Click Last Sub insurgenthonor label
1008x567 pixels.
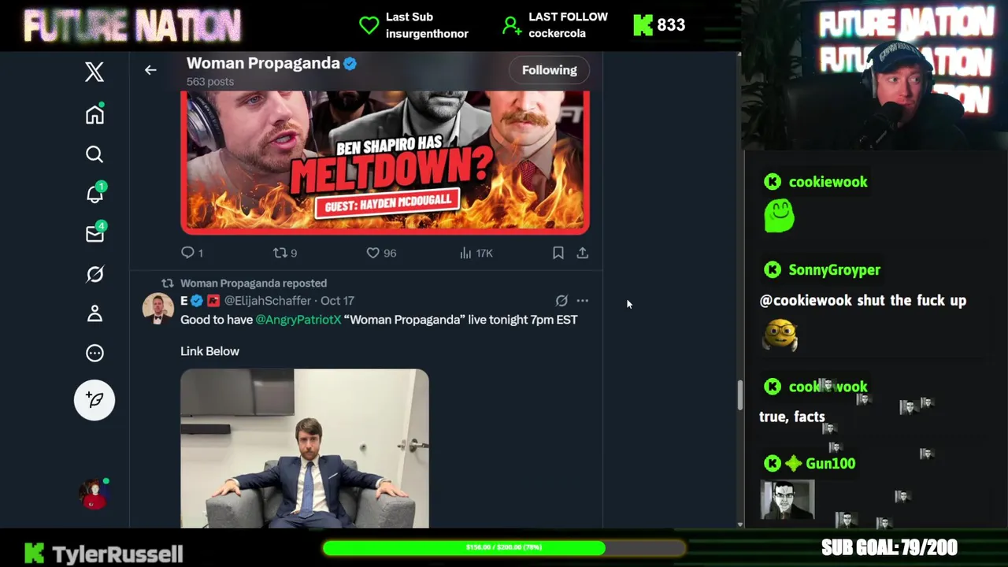(x=427, y=25)
